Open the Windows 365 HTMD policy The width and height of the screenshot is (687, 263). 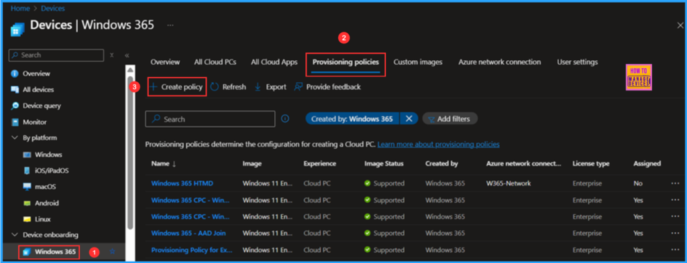(x=182, y=183)
